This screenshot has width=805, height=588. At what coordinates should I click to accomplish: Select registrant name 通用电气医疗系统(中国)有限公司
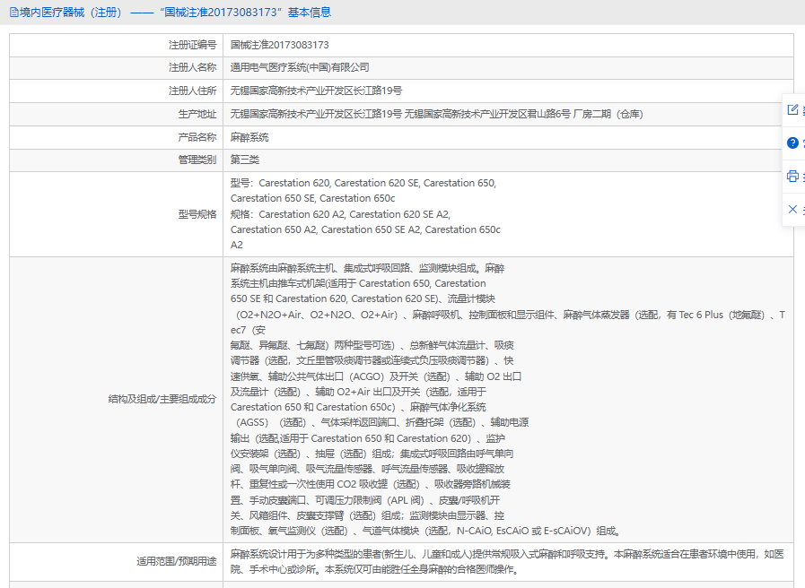pyautogui.click(x=300, y=67)
